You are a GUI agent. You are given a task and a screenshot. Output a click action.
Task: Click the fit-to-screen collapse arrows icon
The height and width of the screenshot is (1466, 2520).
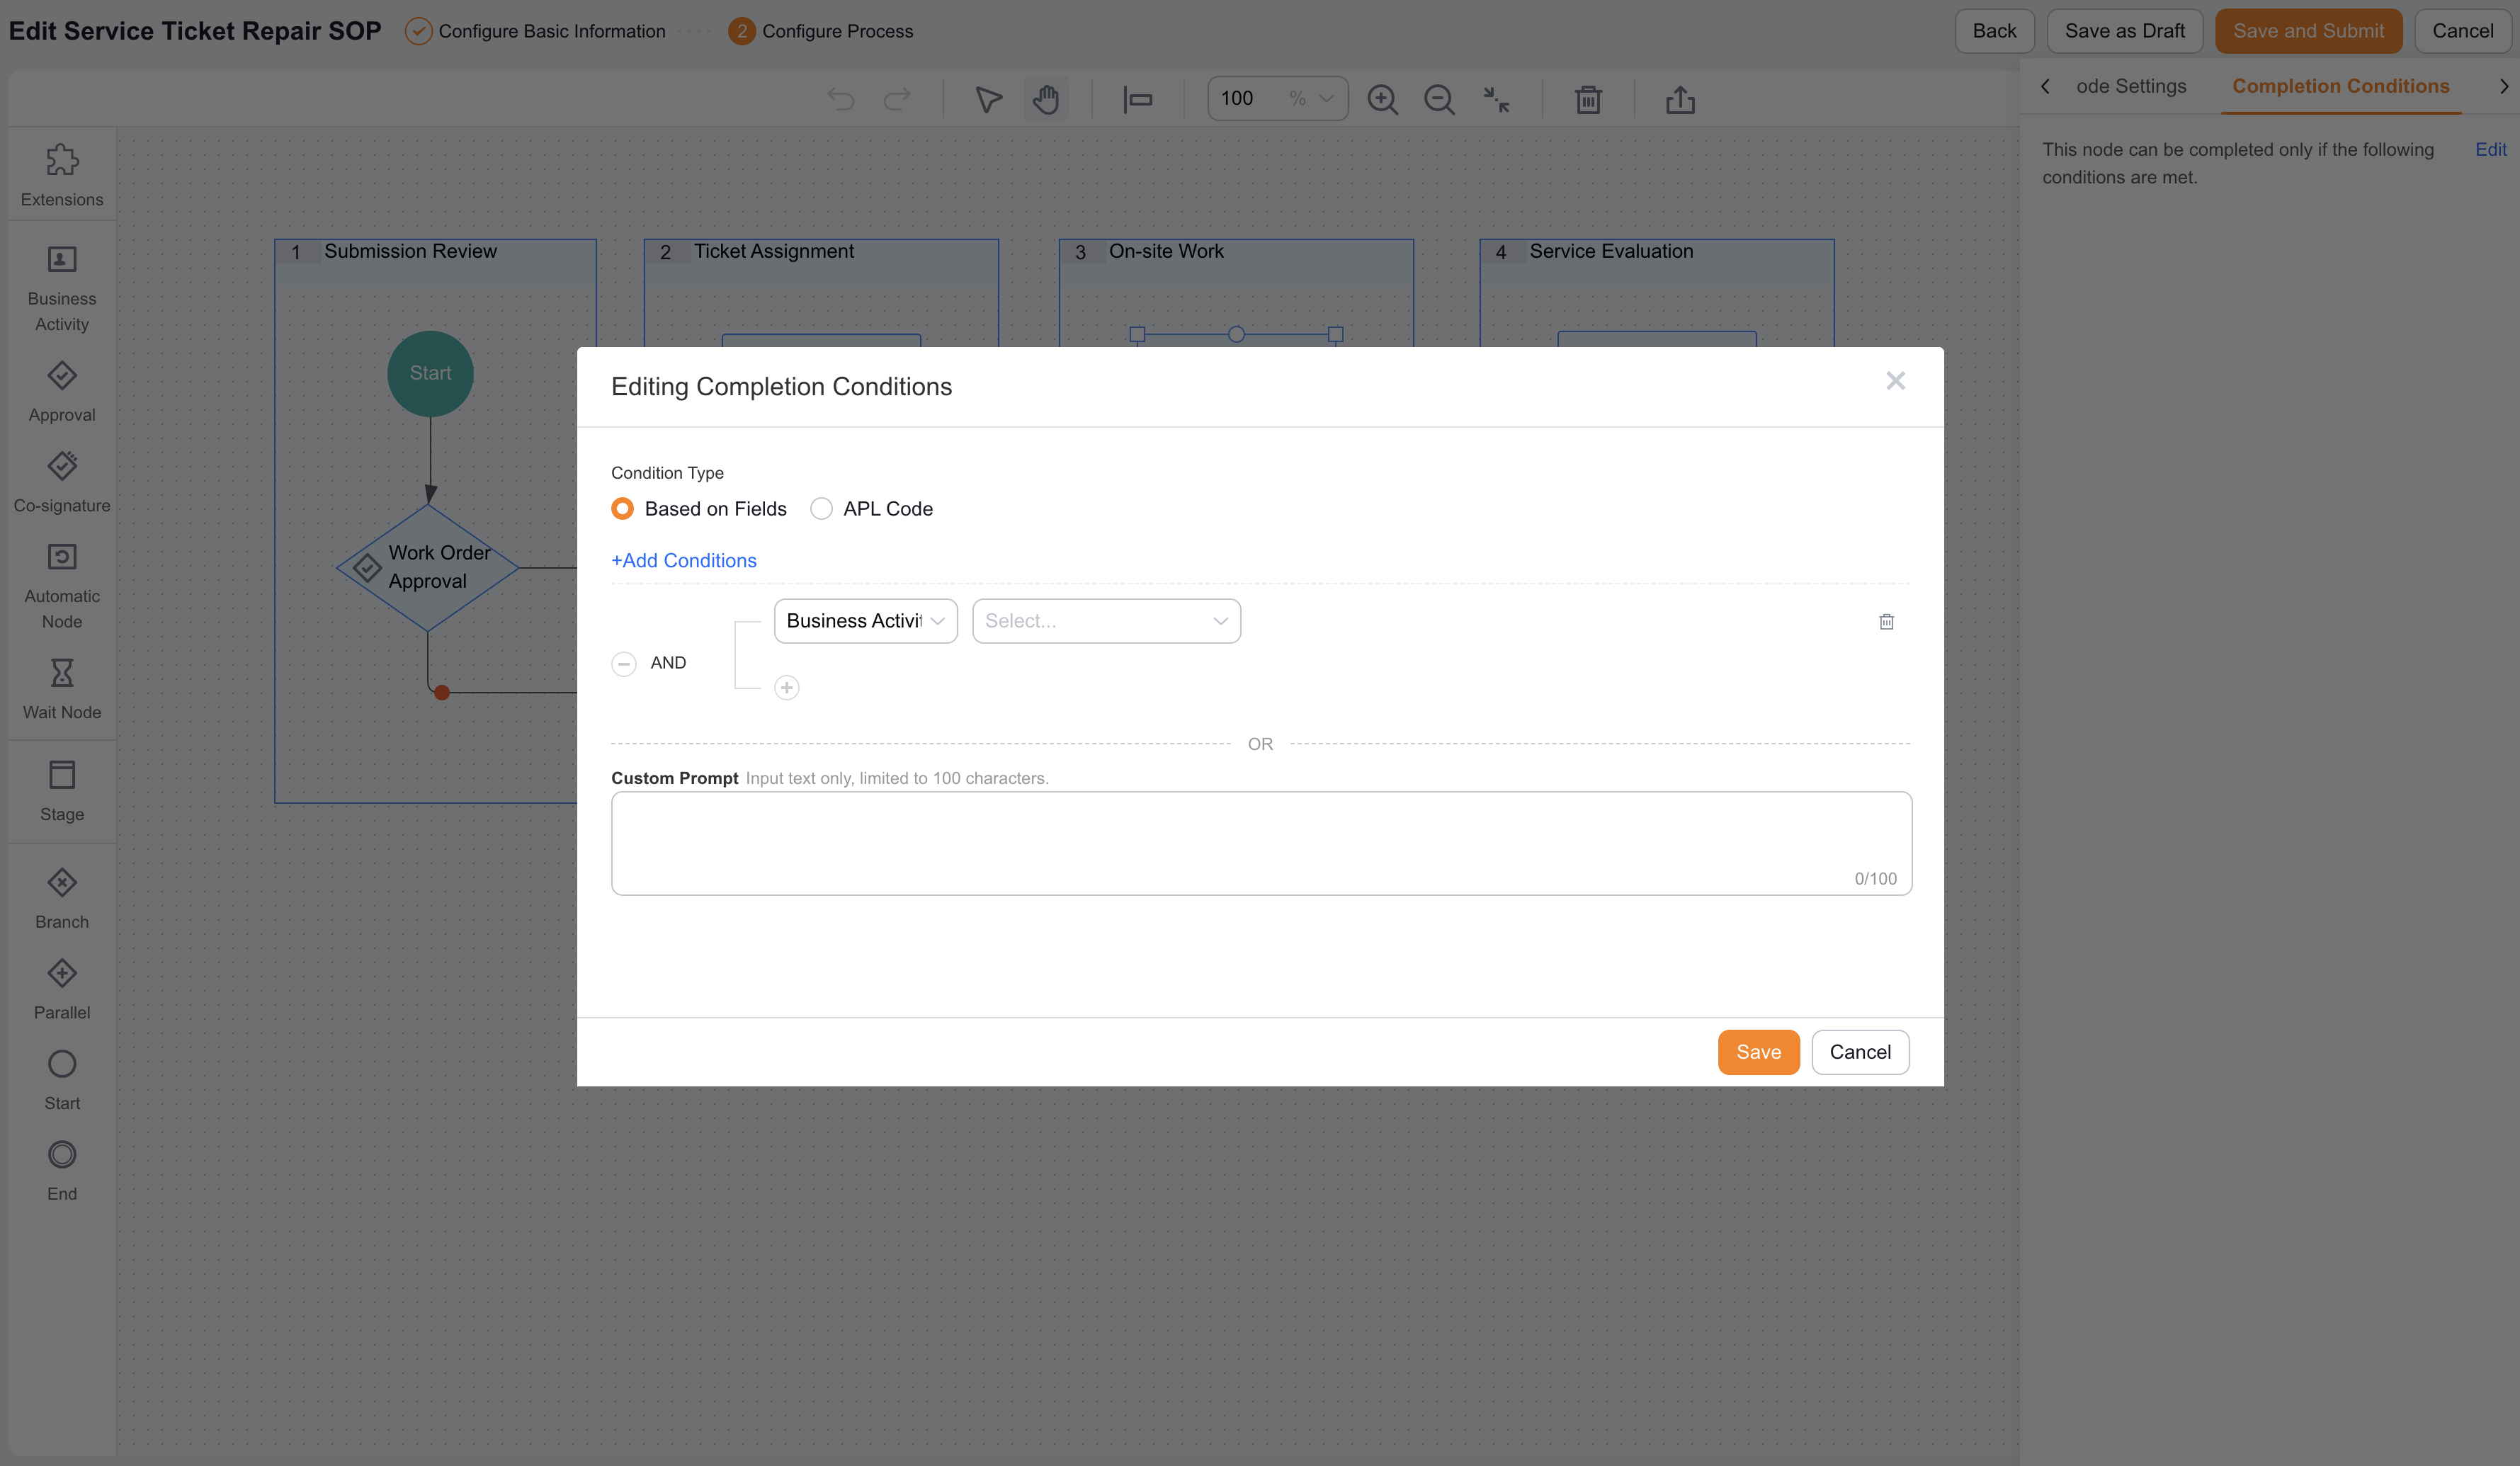coord(1497,99)
